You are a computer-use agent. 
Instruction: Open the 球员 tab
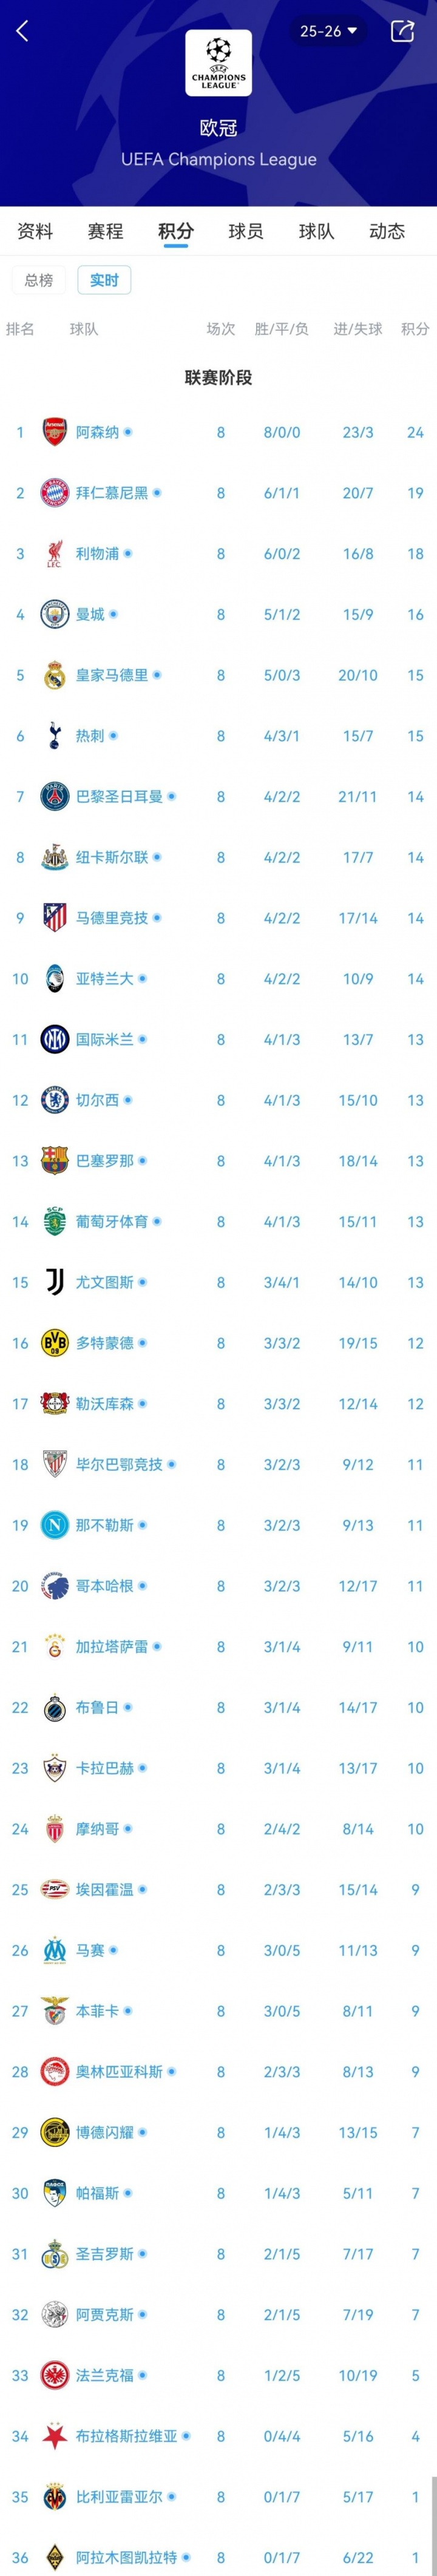pos(246,231)
